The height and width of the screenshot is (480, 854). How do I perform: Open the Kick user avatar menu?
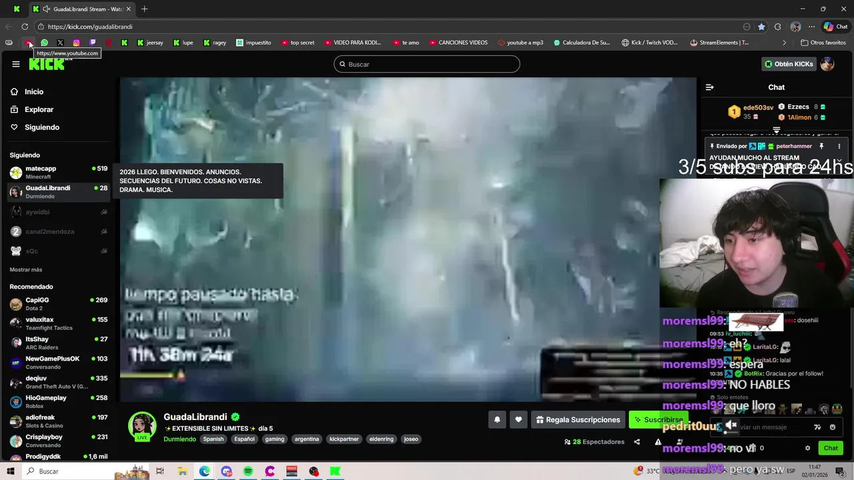pyautogui.click(x=827, y=64)
